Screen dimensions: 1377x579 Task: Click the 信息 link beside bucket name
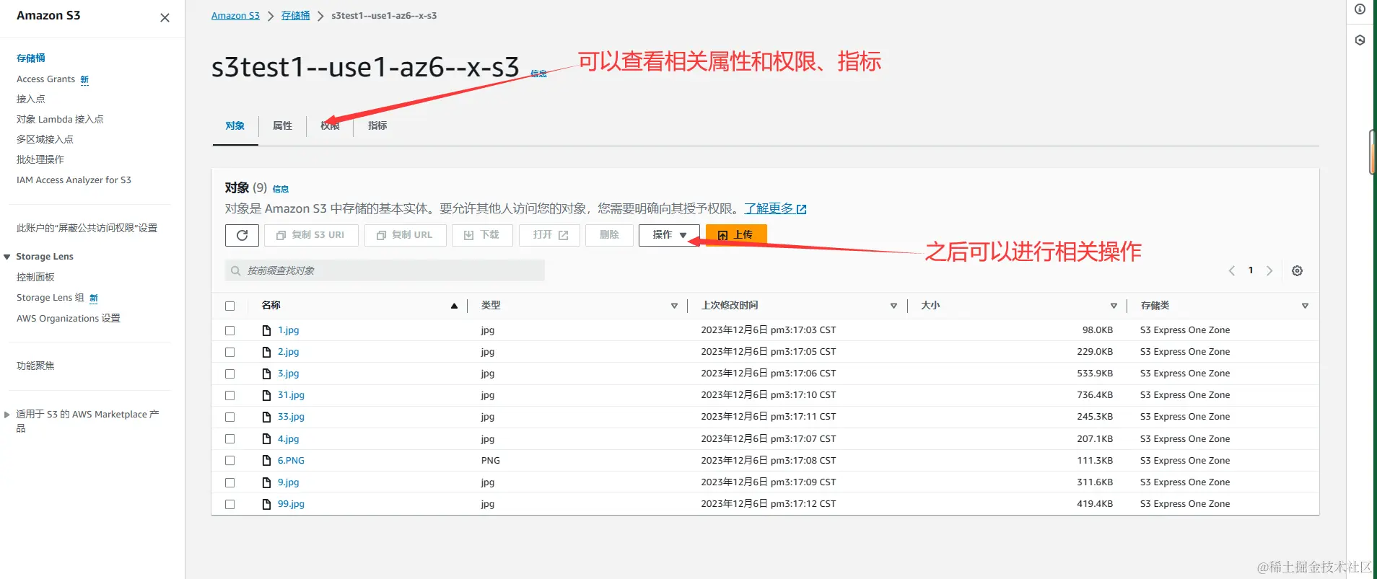coord(538,74)
